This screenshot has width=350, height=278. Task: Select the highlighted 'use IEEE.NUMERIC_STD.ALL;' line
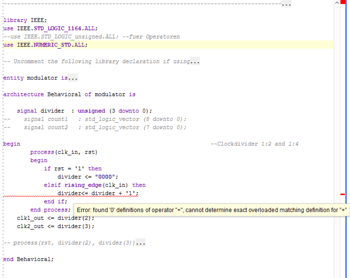click(45, 45)
